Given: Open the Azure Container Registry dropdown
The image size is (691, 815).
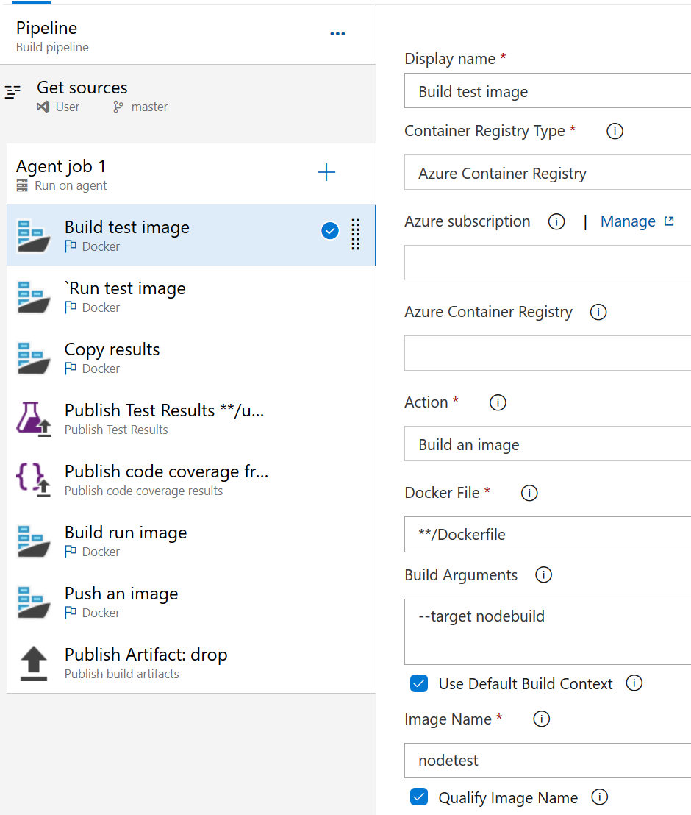Looking at the screenshot, I should pos(548,354).
